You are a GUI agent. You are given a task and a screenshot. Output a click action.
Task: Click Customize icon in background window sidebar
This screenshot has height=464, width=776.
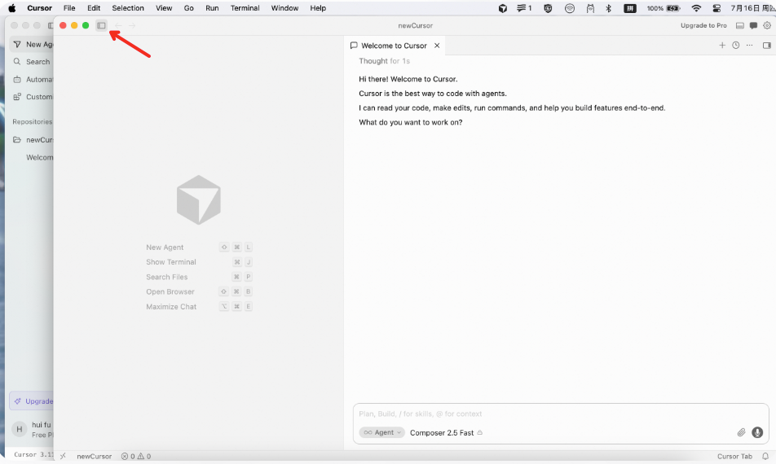click(17, 97)
